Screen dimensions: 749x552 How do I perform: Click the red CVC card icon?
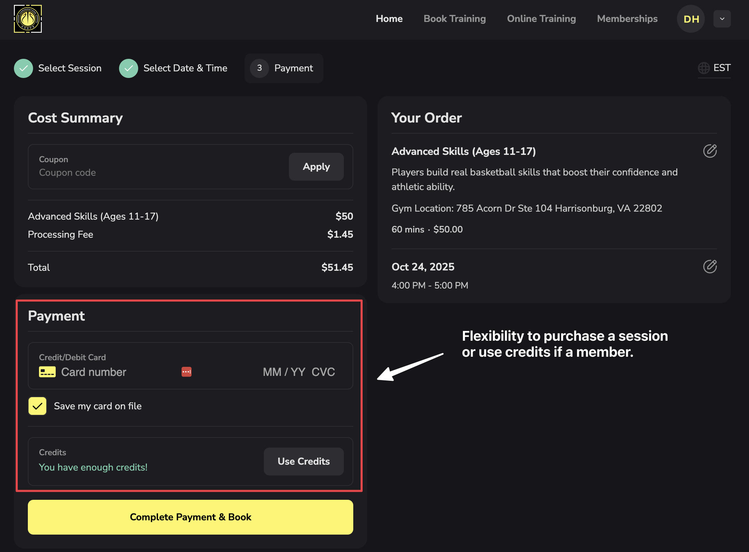[186, 371]
